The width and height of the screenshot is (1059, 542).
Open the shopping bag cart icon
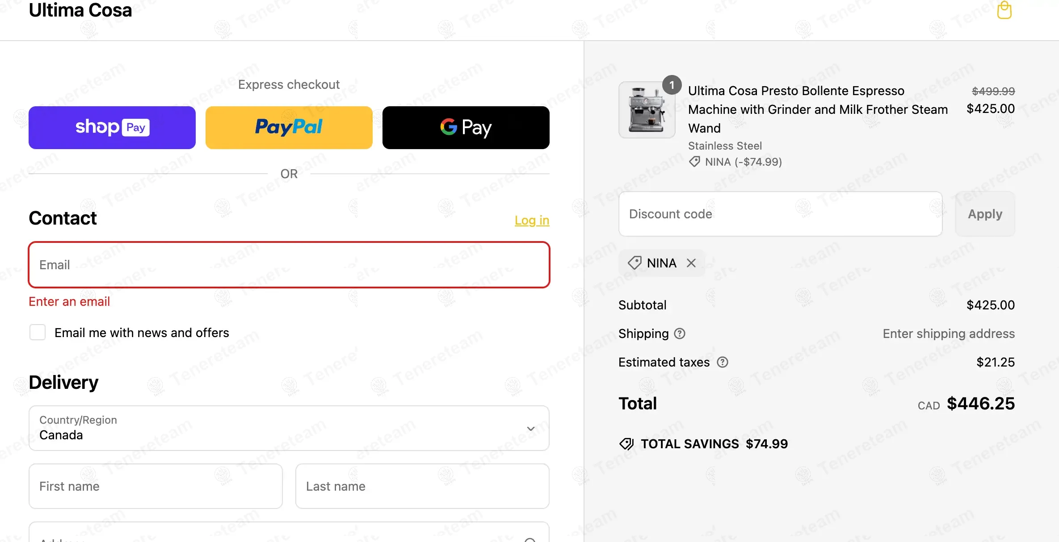1004,10
